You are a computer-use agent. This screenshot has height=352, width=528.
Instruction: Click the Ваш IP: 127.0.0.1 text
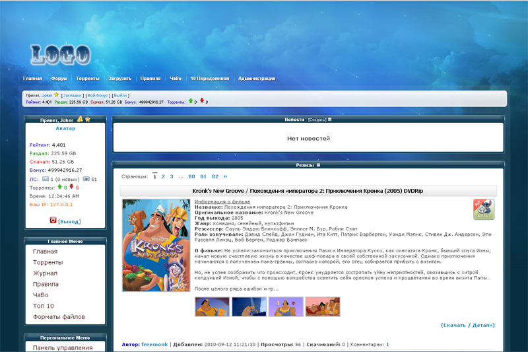click(51, 205)
